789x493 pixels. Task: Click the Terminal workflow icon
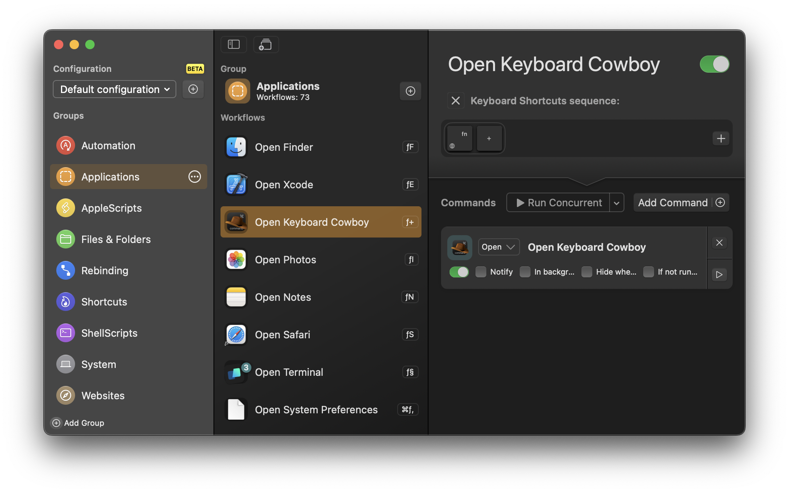pyautogui.click(x=236, y=372)
